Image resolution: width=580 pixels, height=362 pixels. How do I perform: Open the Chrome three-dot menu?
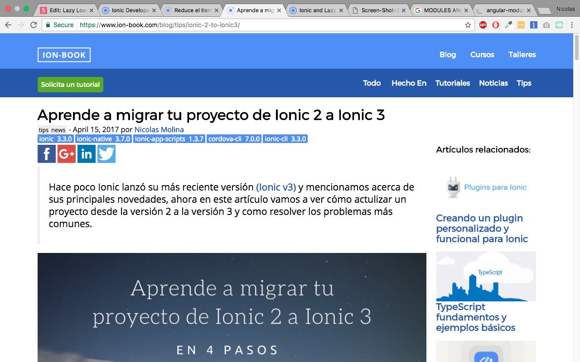[x=572, y=25]
